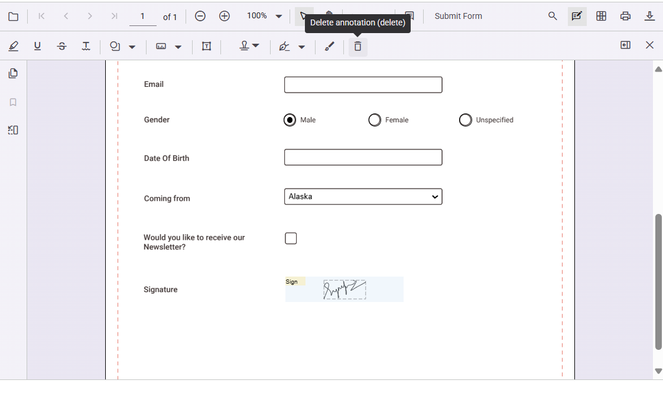Image resolution: width=663 pixels, height=393 pixels.
Task: Open the stamp annotation dropdown
Action: 256,46
